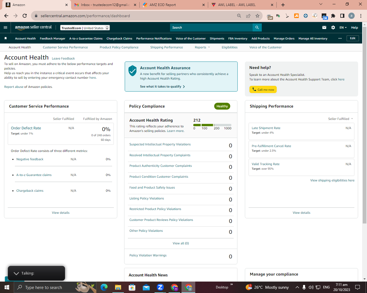Switch to the AMZ EOD Report tab
Viewport: 367px width, 293px height.
pyautogui.click(x=173, y=5)
